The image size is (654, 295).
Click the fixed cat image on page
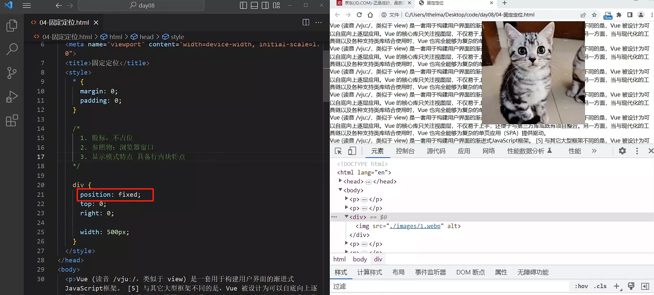533,72
